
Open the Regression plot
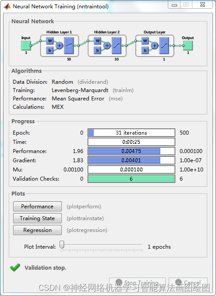pyautogui.click(x=37, y=230)
